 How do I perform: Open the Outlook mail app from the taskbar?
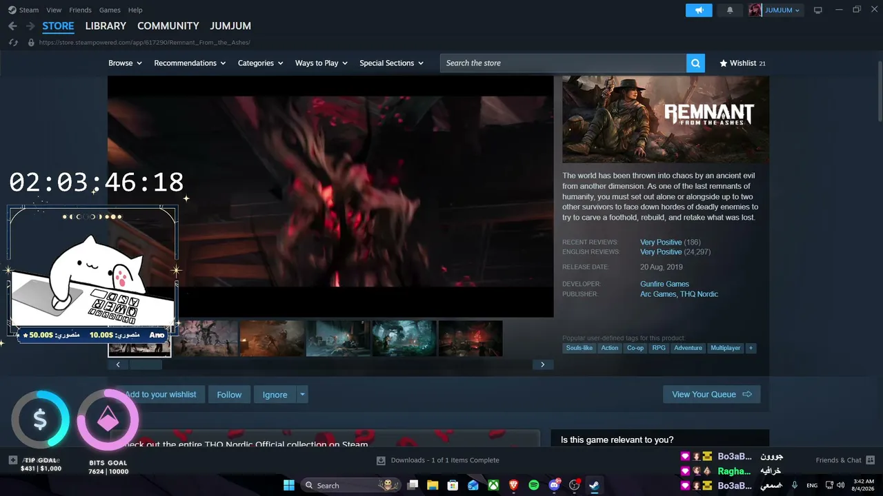click(x=473, y=486)
